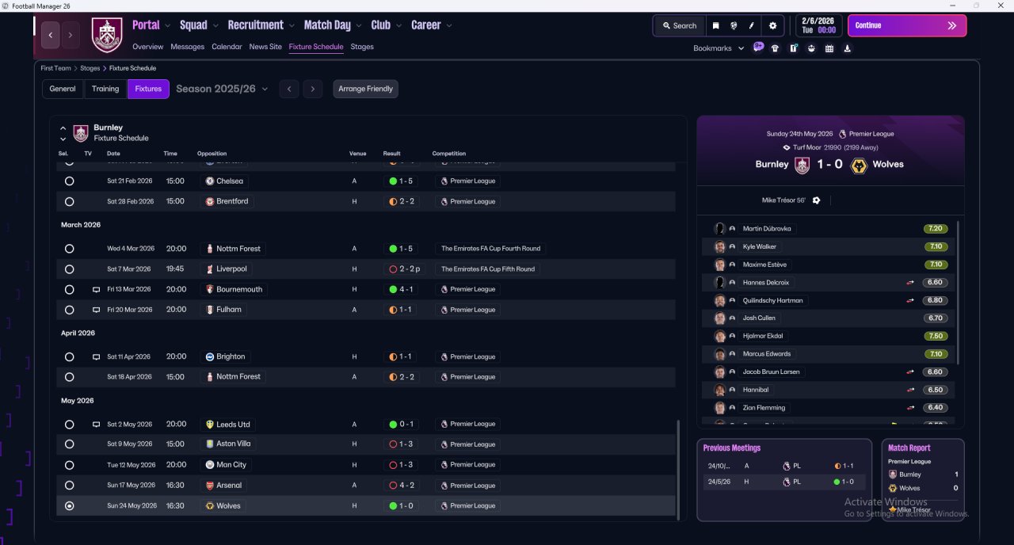Screen dimensions: 1014x545
Task: Click the goal icon next to Mike Trésor 56'
Action: [817, 200]
